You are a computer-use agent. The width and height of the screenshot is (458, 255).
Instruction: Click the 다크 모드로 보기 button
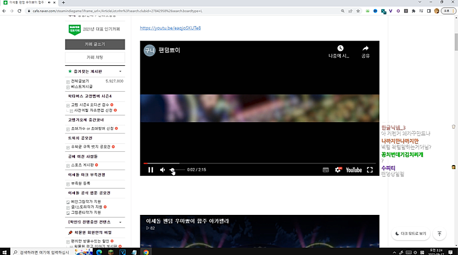click(x=410, y=233)
